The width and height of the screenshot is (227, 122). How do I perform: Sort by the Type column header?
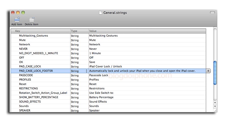click(79, 31)
